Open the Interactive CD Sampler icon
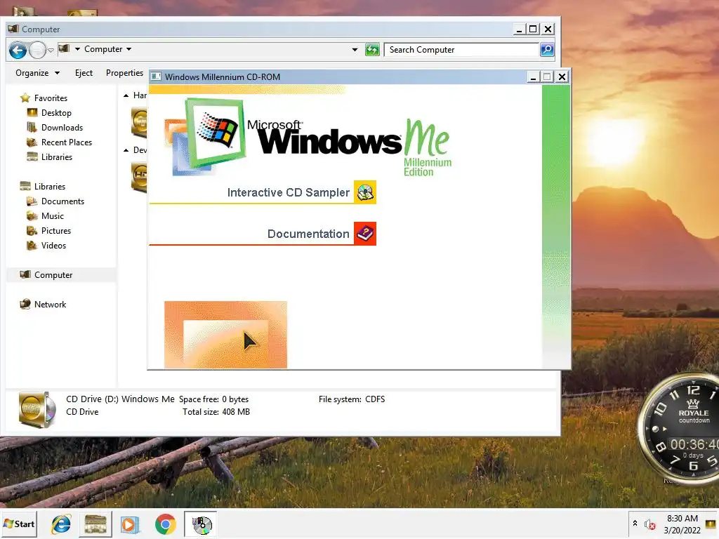Viewport: 719px width, 539px height. [365, 192]
